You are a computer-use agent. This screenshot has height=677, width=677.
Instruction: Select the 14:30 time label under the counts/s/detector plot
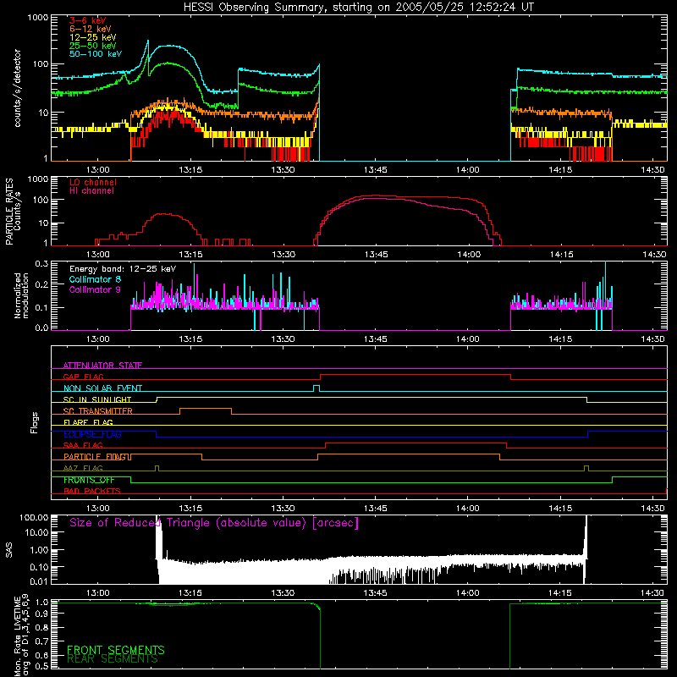(x=652, y=170)
